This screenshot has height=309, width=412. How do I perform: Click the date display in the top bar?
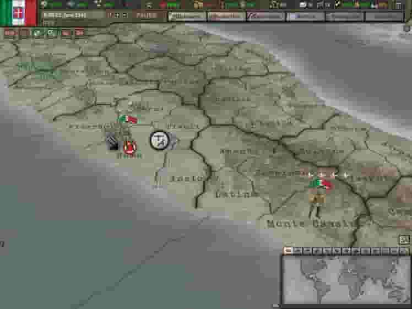tap(65, 15)
